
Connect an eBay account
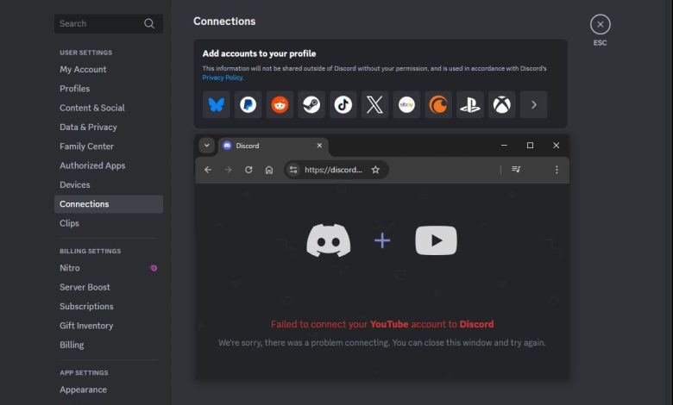406,104
